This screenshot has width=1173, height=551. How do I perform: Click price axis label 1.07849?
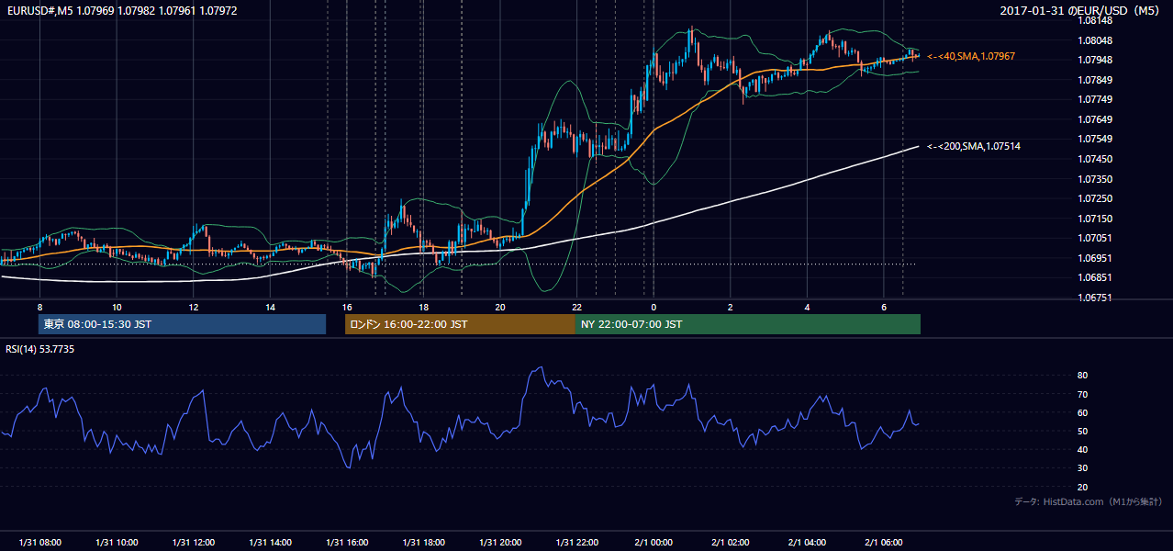tap(1097, 80)
